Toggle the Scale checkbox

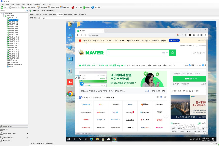tap(212, 143)
